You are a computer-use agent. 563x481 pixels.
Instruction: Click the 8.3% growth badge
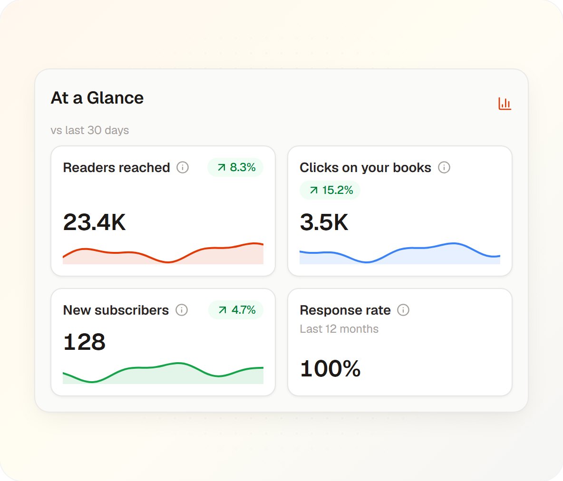pos(235,167)
